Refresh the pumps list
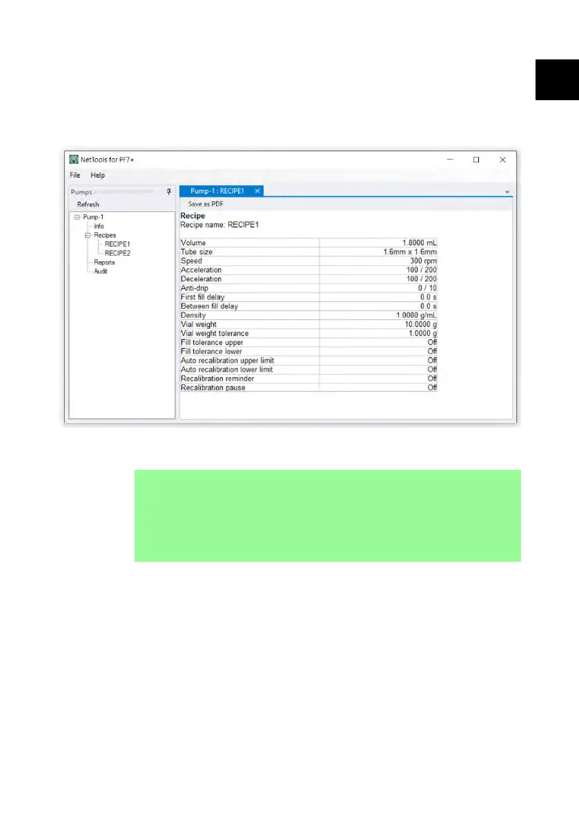Viewport: 579px width, 823px height. pyautogui.click(x=88, y=204)
